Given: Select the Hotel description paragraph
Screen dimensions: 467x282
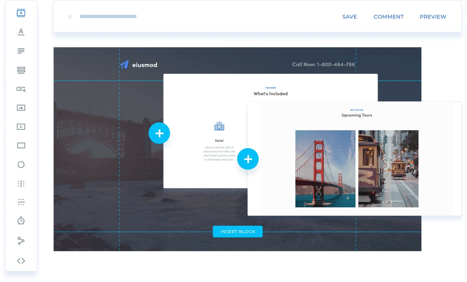Looking at the screenshot, I should 219,154.
